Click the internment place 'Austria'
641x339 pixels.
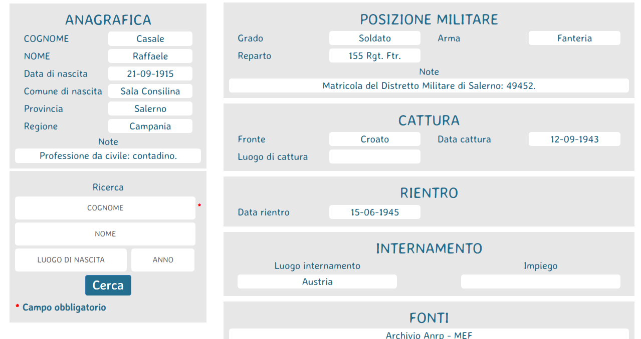pos(317,281)
